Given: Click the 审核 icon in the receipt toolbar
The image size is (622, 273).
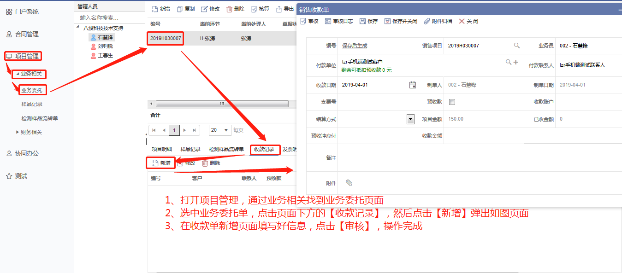Looking at the screenshot, I should pos(303,21).
